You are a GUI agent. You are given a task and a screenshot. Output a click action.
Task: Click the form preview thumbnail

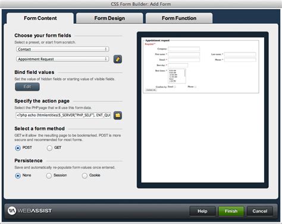[203, 110]
